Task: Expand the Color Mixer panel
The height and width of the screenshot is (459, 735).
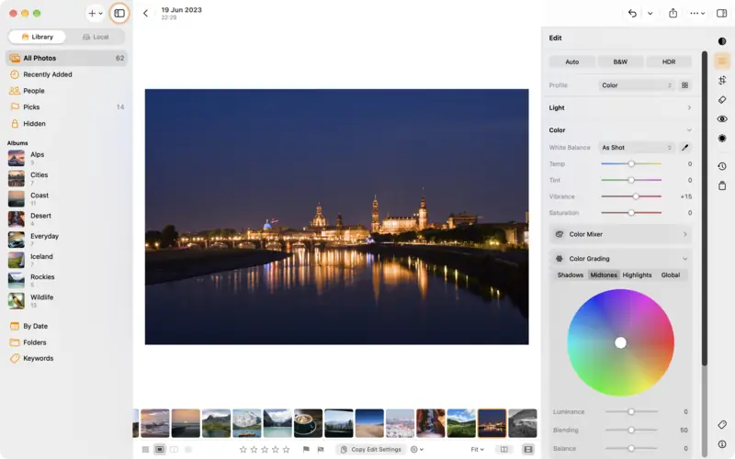Action: (x=620, y=234)
